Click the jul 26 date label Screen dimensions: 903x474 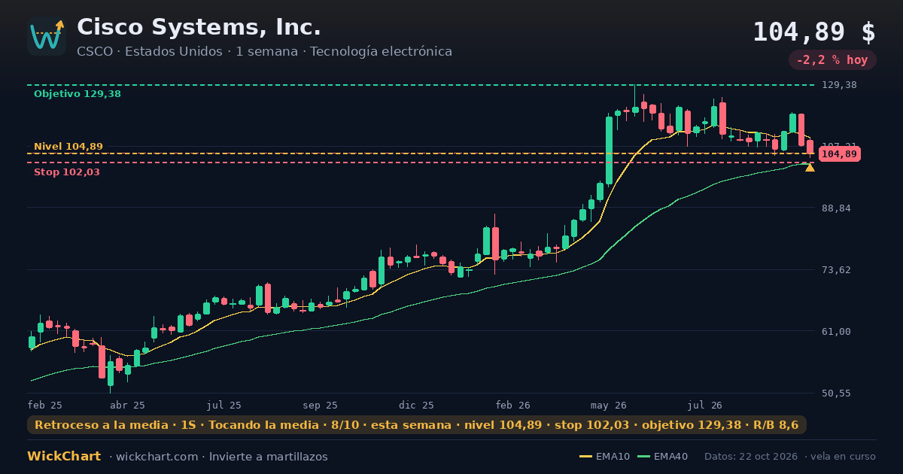(x=705, y=405)
